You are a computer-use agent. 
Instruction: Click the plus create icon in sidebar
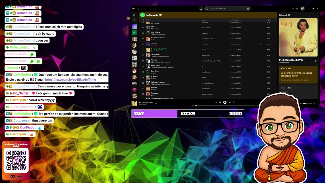pyautogui.click(x=134, y=20)
